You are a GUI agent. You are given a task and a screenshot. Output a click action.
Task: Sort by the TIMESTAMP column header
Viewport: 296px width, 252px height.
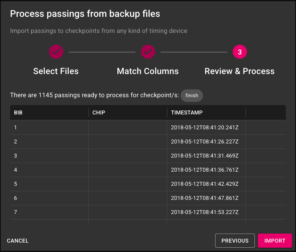tap(187, 112)
